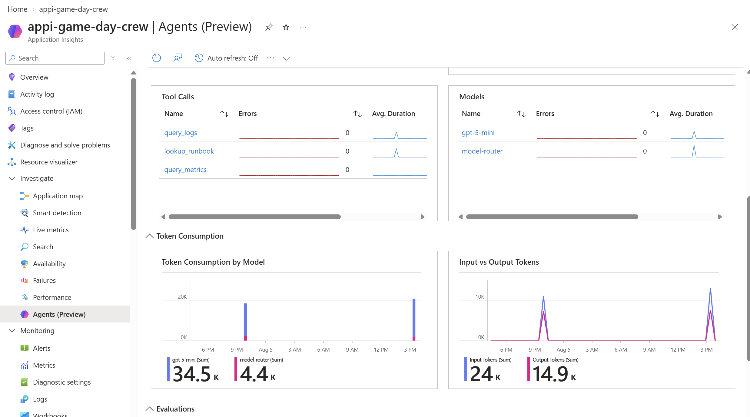750x417 pixels.
Task: Open model-router model link
Action: [482, 151]
